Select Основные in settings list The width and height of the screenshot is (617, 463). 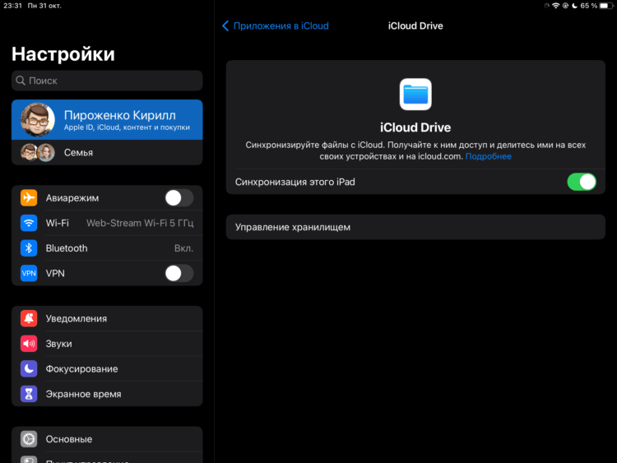[x=107, y=439]
